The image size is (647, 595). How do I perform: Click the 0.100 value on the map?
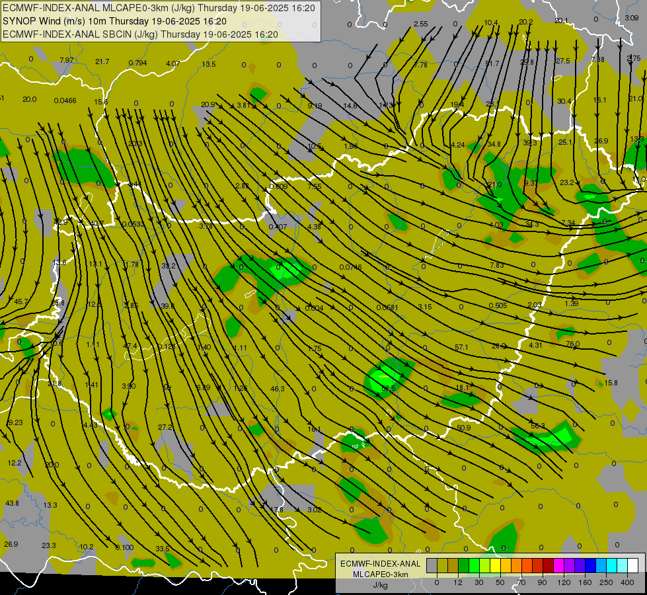click(x=124, y=547)
